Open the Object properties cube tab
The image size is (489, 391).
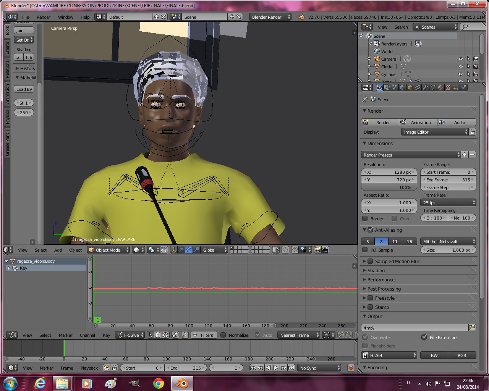(x=410, y=87)
